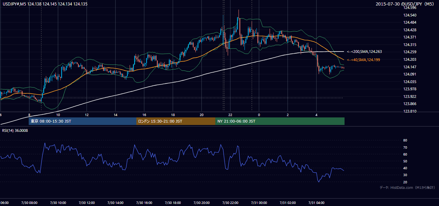
Task: Click price axis value 123.922
Action: click(x=410, y=96)
